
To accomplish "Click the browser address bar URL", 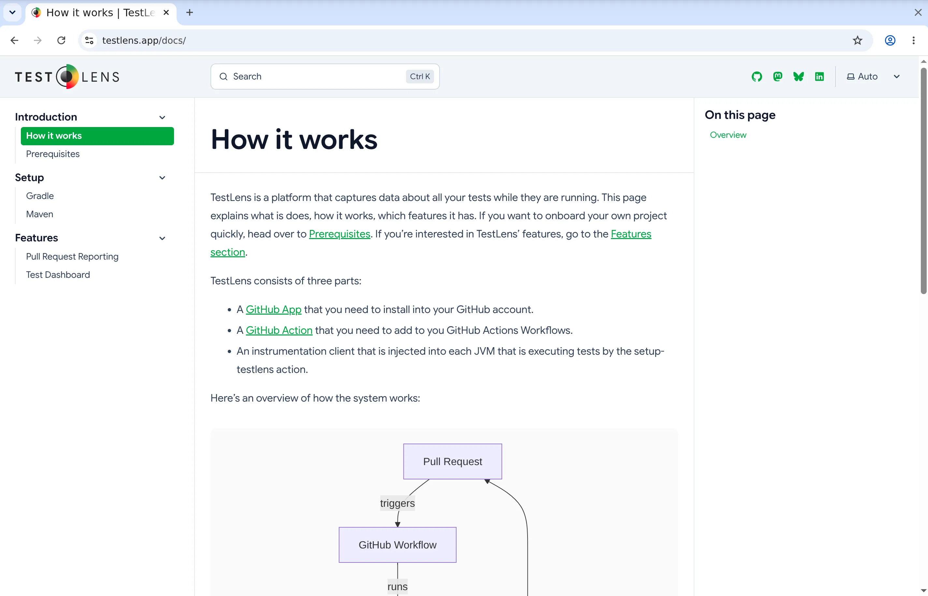I will 144,40.
